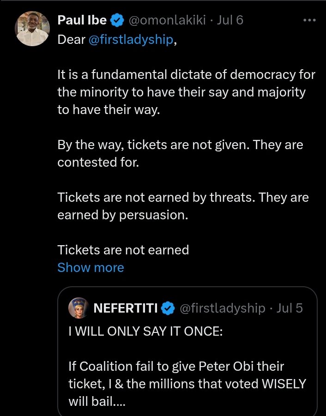Click the "fundamental dictate of democracy" paragraph
Screen dimensions: 326x416
[x=181, y=92]
